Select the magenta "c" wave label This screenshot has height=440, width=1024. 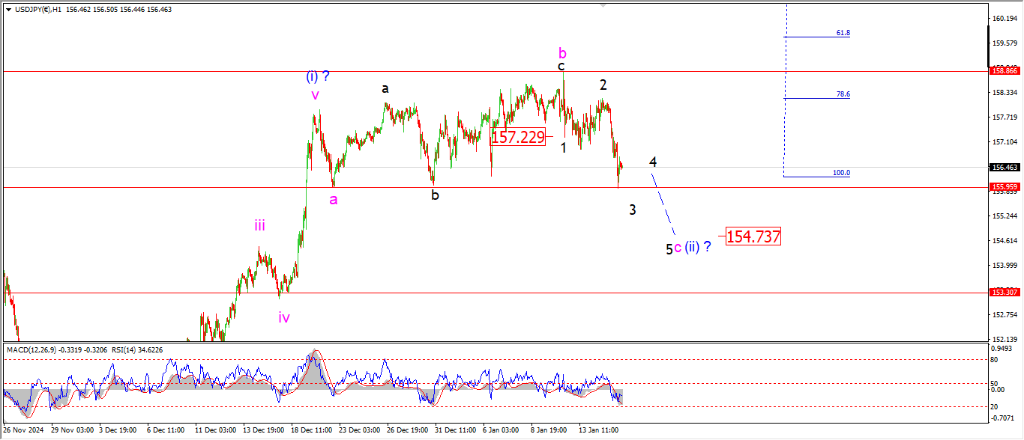677,247
